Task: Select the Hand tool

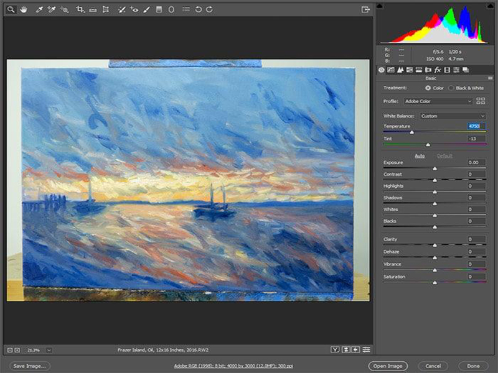Action: point(24,9)
